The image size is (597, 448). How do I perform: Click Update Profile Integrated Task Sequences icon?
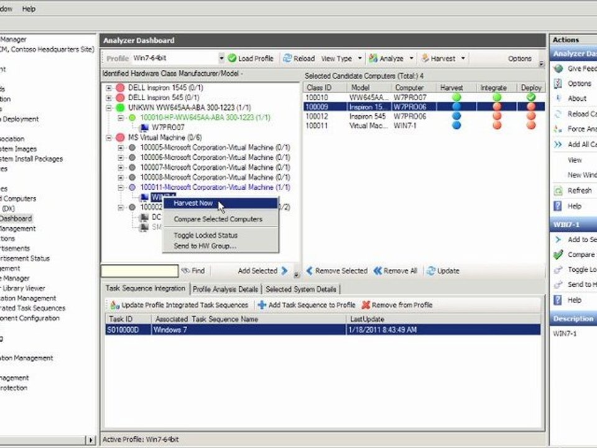(x=114, y=305)
